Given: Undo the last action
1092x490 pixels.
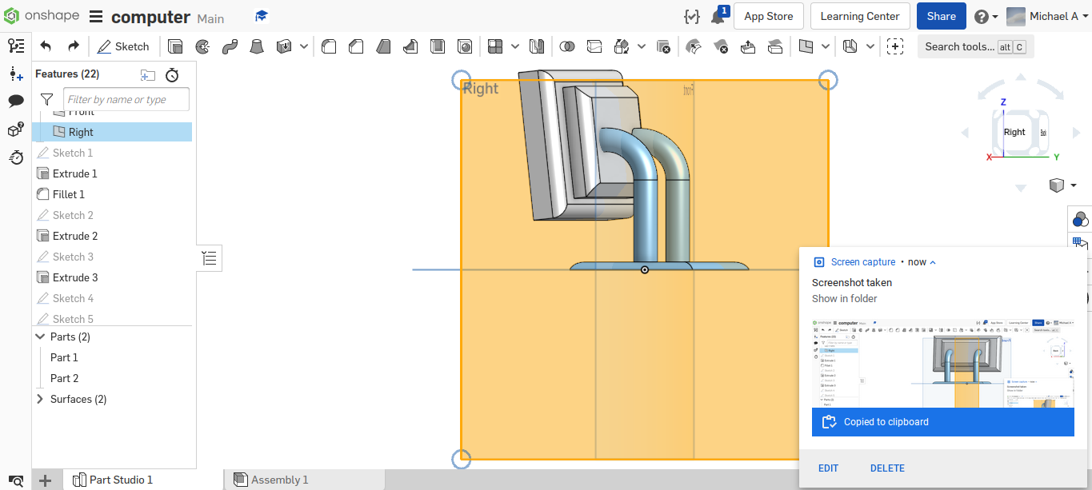Looking at the screenshot, I should pyautogui.click(x=46, y=46).
